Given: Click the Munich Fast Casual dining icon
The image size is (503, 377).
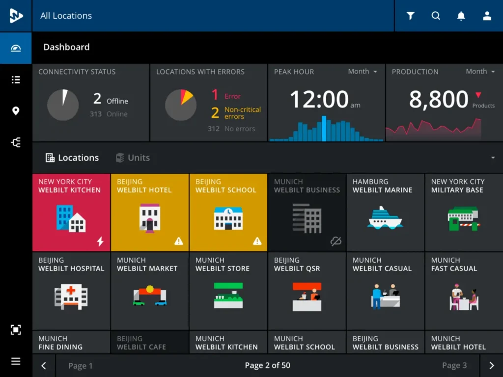Looking at the screenshot, I should [x=464, y=297].
